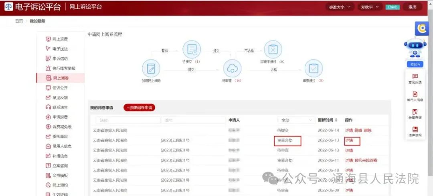The height and width of the screenshot is (196, 433).
Task: Click 详情 in the 2022-06-14 row
Action: [x=349, y=130]
